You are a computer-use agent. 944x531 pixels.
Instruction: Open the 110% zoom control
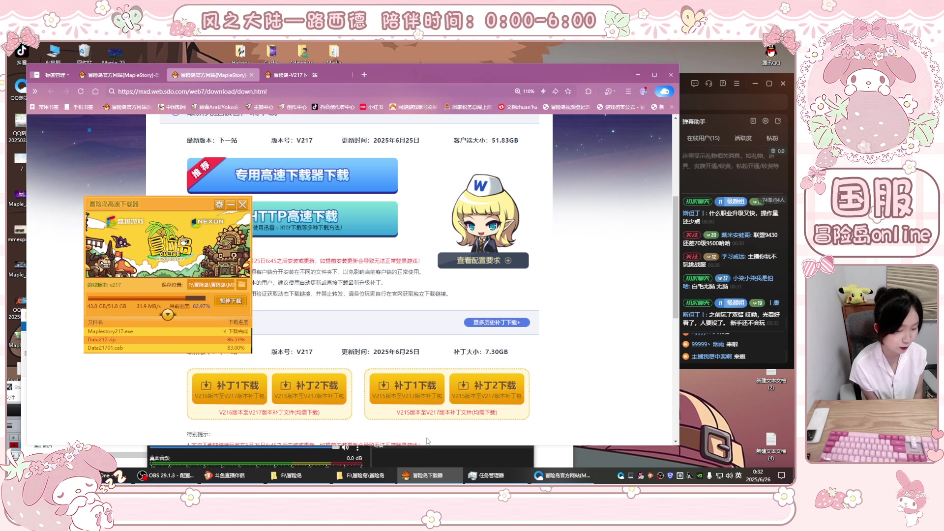point(524,91)
